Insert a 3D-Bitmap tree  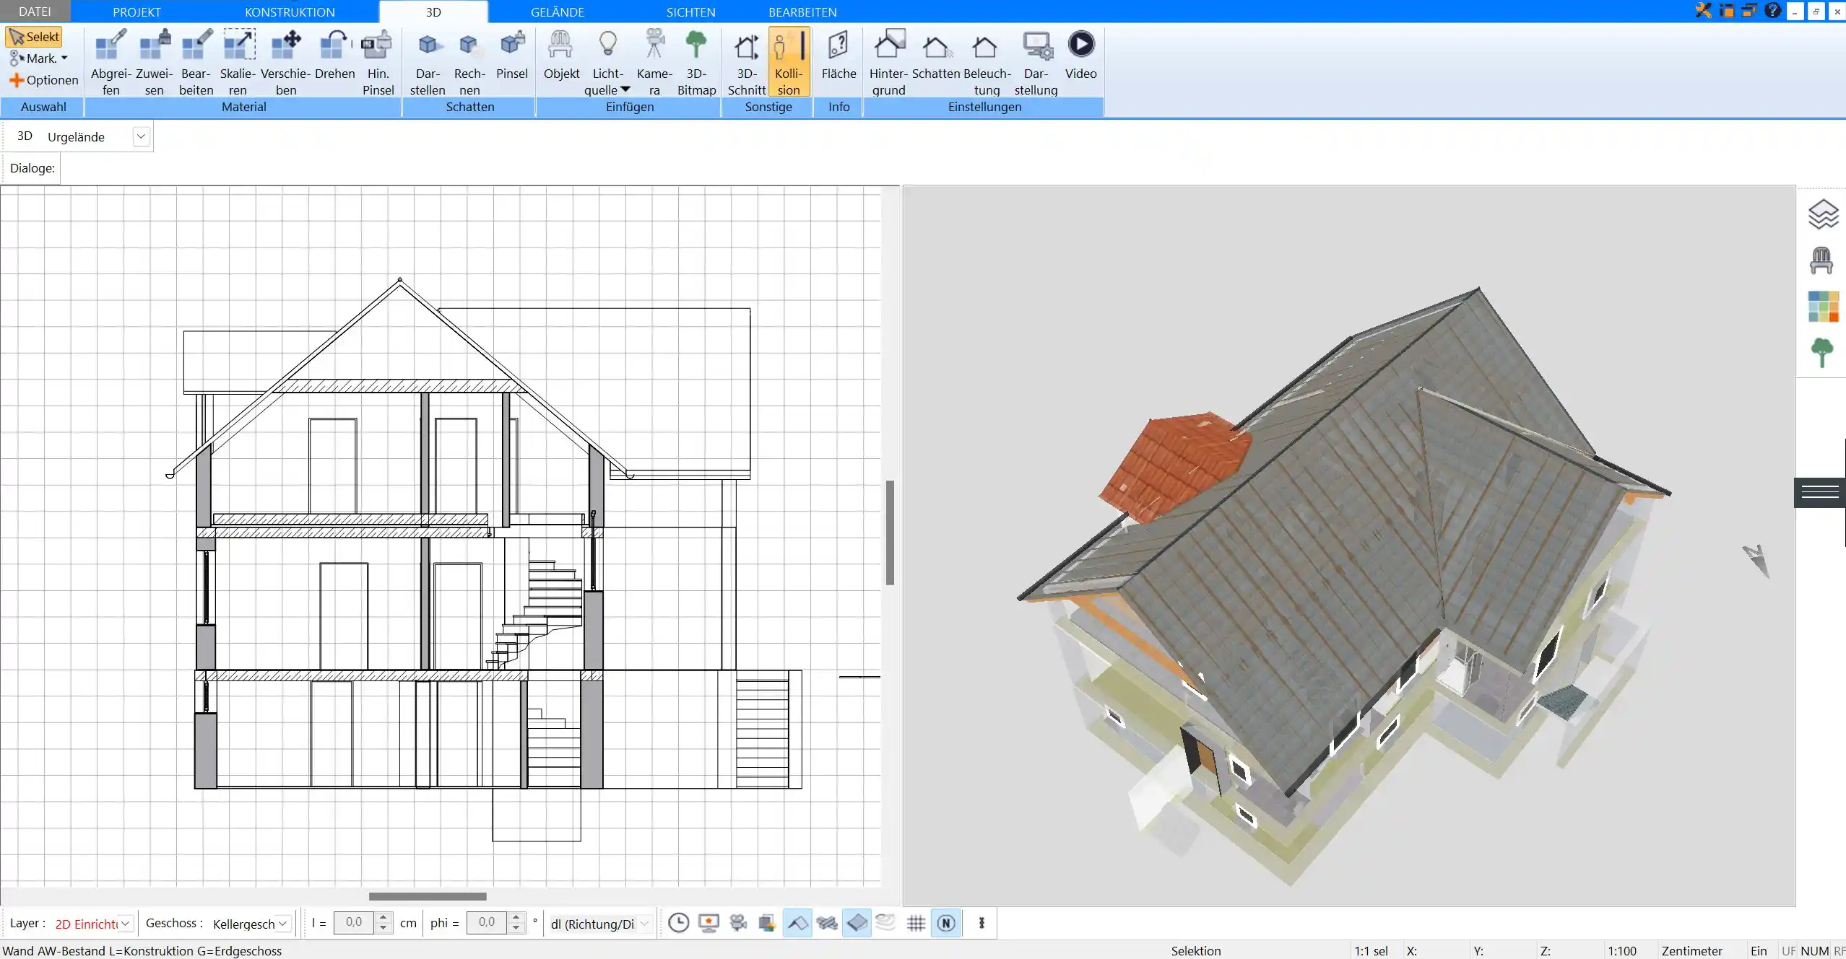tap(696, 62)
